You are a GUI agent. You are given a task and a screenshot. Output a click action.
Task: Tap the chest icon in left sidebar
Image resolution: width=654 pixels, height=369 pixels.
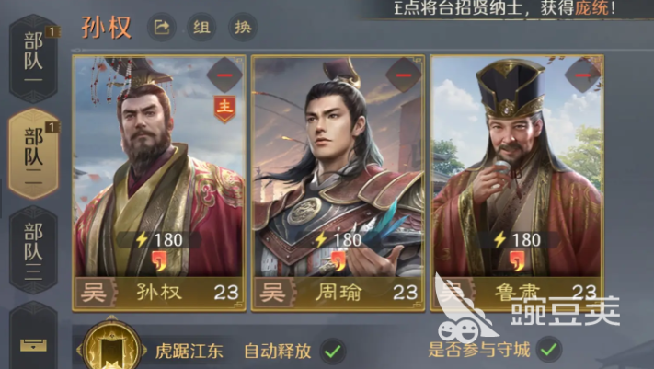pyautogui.click(x=33, y=345)
